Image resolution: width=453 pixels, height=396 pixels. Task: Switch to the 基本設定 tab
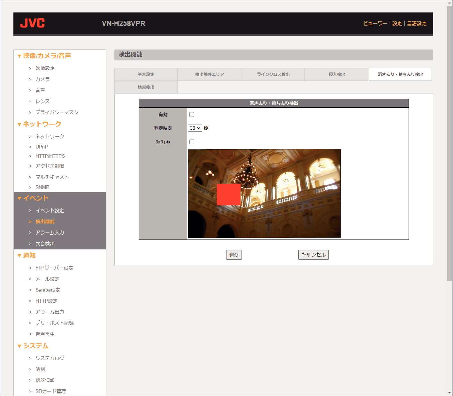[146, 74]
